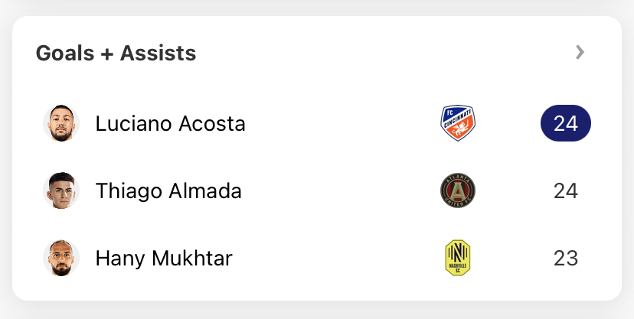634x319 pixels.
Task: Open the Goals + Assists heading
Action: coord(116,53)
